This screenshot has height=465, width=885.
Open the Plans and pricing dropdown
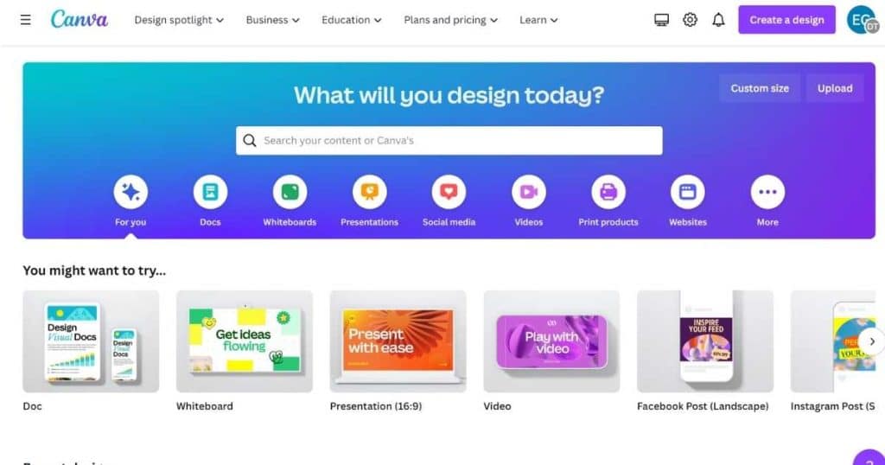tap(450, 20)
